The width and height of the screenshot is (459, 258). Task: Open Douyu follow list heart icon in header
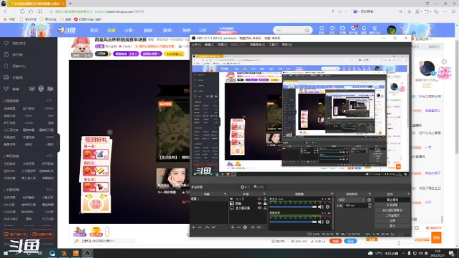pyautogui.click(x=332, y=29)
